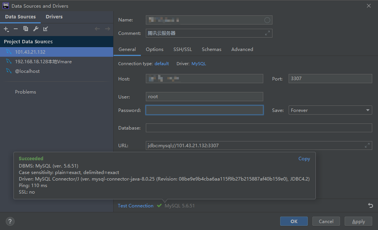This screenshot has width=378, height=230.
Task: Duplicate the selected data source
Action: click(x=26, y=29)
